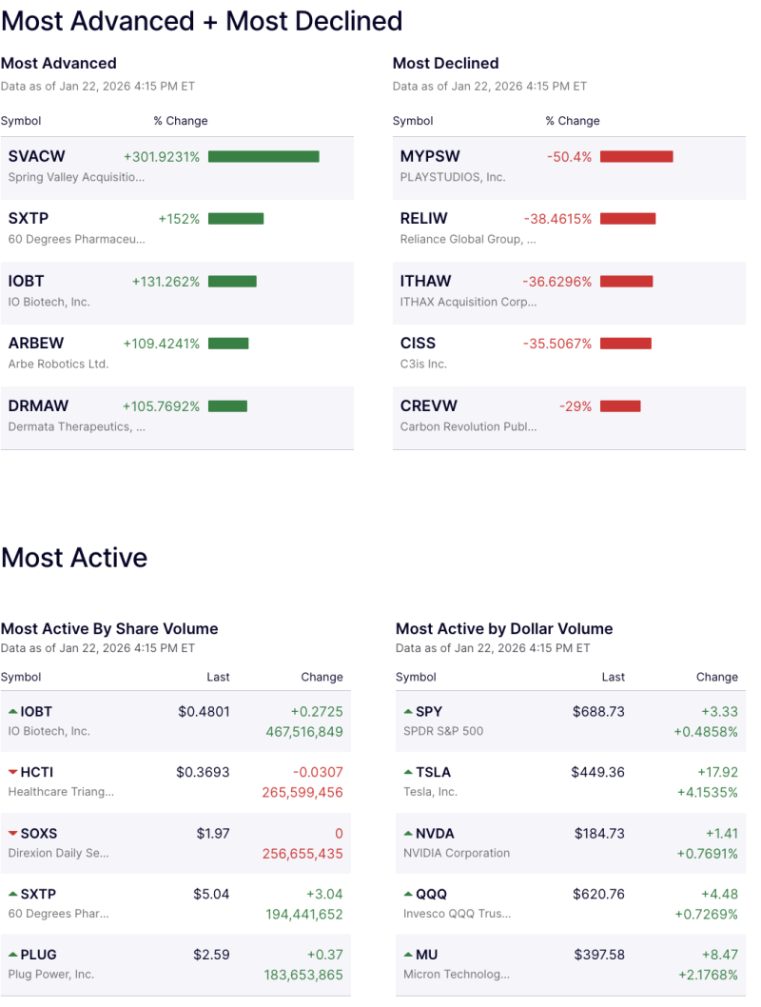This screenshot has width=761, height=1007.
Task: Click the Symbol header in Most Declined
Action: tap(411, 121)
